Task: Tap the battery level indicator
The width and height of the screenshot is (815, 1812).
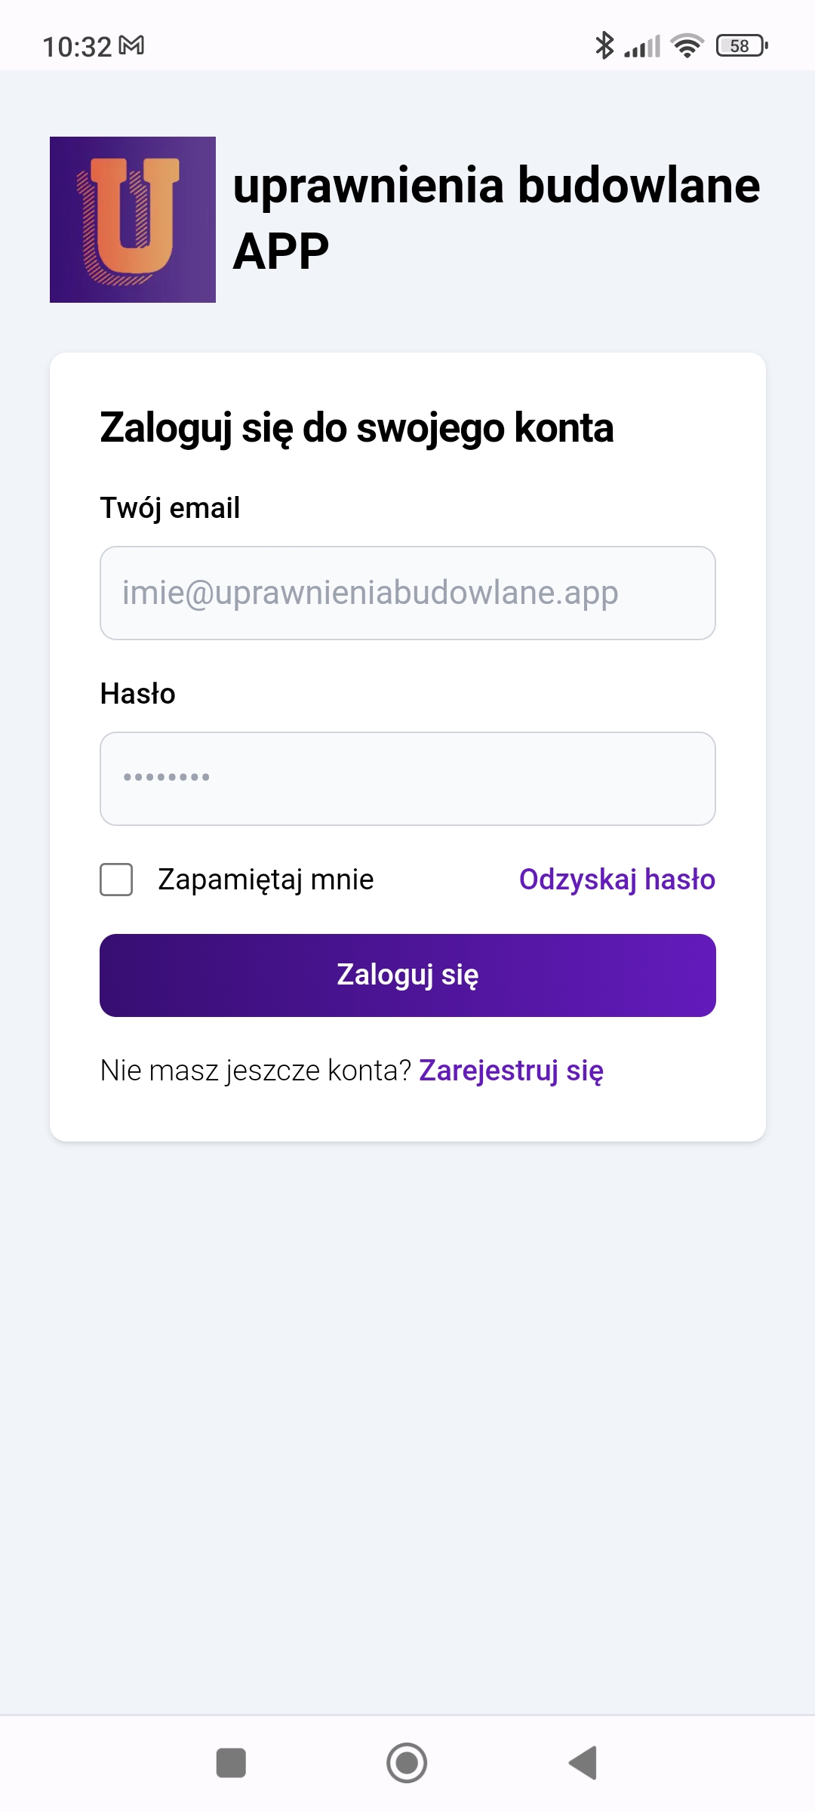Action: pos(742,46)
